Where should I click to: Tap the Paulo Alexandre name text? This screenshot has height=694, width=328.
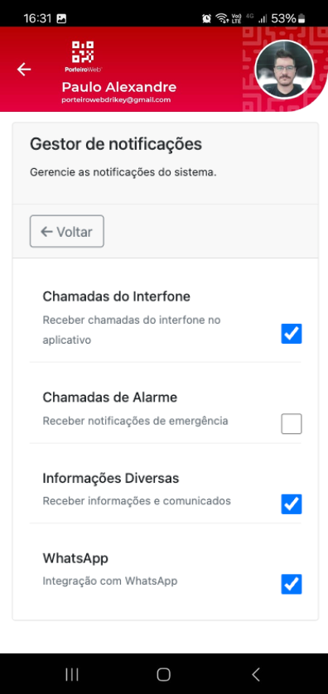119,87
